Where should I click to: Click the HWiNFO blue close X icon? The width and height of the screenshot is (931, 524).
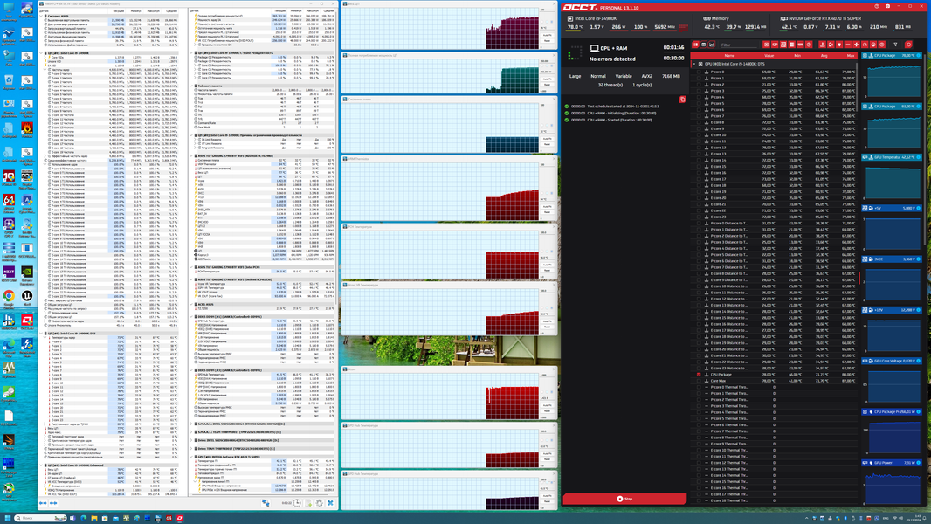click(x=330, y=503)
